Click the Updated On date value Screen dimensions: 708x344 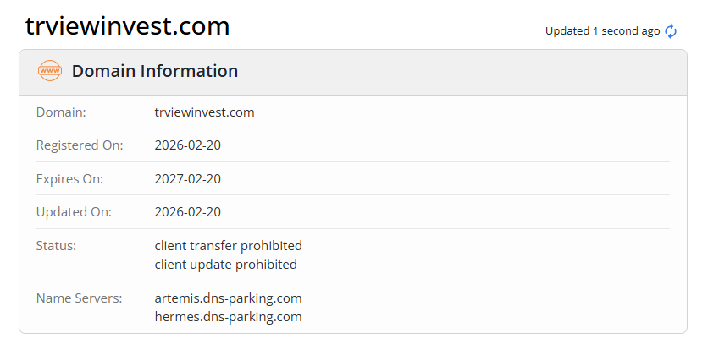point(188,212)
